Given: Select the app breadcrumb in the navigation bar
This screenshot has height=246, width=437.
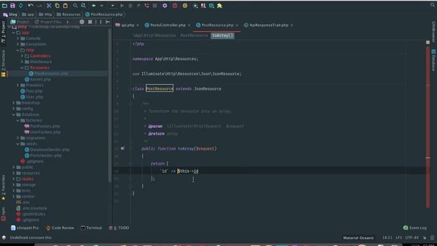Looking at the screenshot, I should tap(28, 14).
